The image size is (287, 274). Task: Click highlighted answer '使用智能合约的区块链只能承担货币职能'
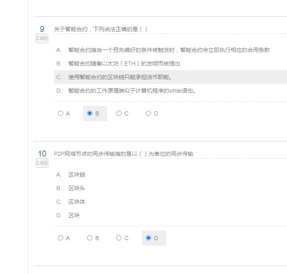[x=119, y=77]
